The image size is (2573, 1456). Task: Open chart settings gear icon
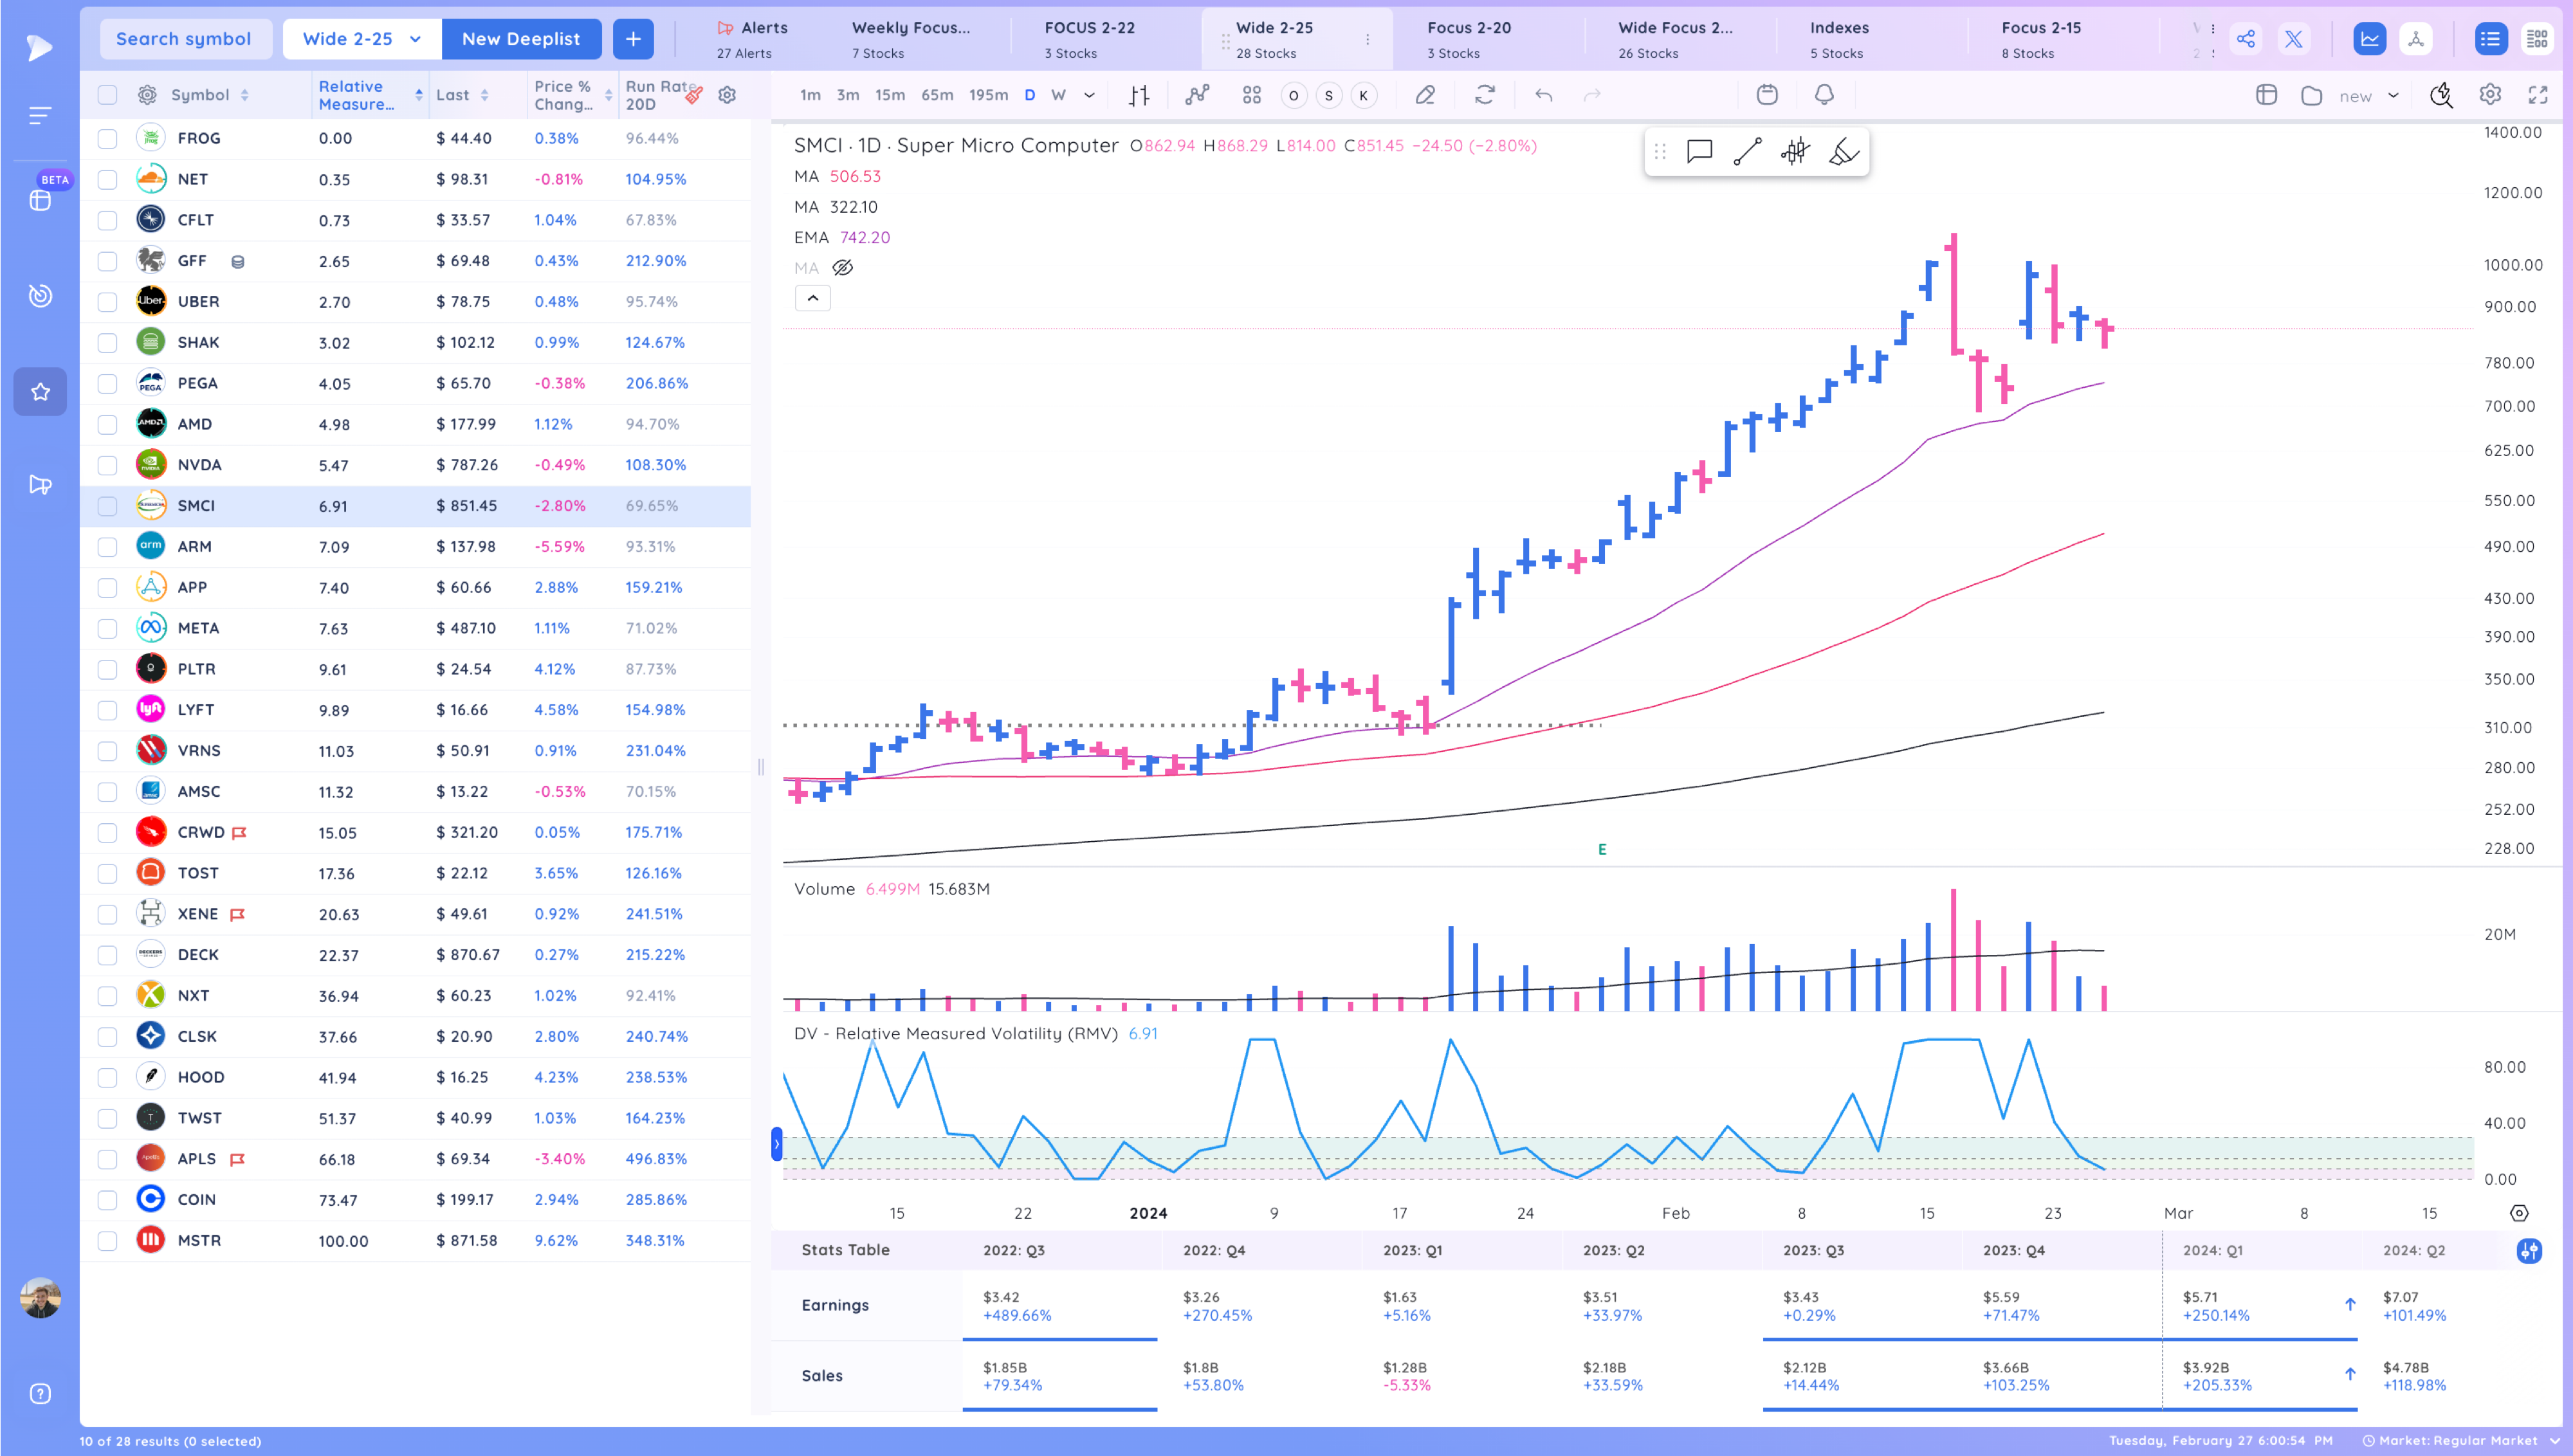click(2490, 95)
